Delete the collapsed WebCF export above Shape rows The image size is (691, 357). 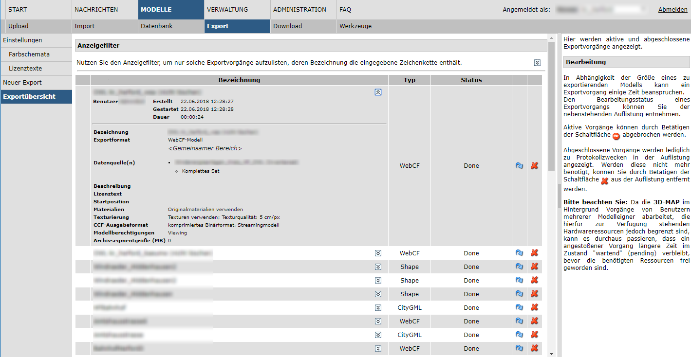tap(534, 253)
